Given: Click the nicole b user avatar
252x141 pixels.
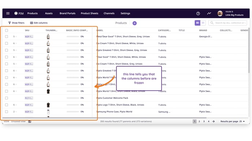Looking at the screenshot, I should tap(220, 13).
